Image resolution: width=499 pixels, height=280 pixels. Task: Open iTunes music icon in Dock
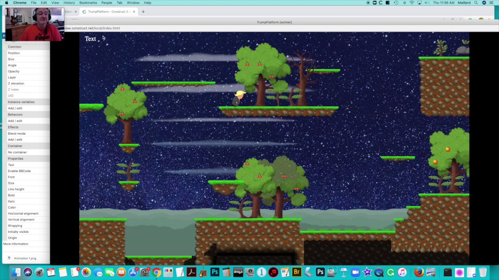[402, 272]
